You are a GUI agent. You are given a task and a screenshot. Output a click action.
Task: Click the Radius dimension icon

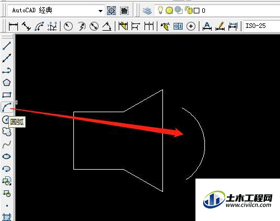pyautogui.click(x=68, y=26)
